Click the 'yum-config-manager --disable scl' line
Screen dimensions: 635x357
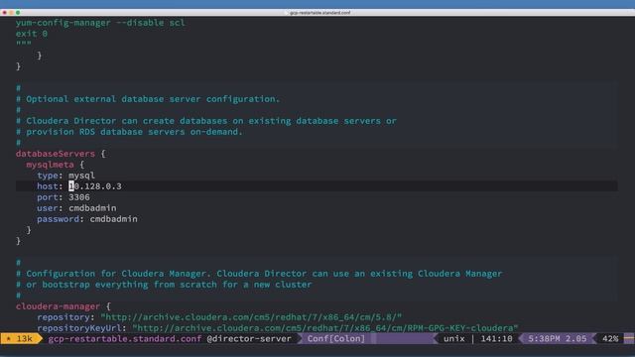(100, 23)
